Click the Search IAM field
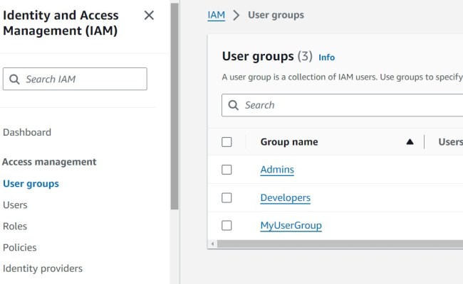The width and height of the screenshot is (463, 284). click(x=75, y=79)
